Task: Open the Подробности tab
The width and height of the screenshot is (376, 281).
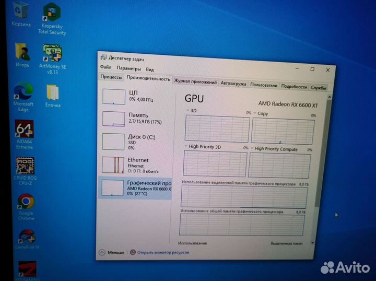Action: tap(293, 87)
